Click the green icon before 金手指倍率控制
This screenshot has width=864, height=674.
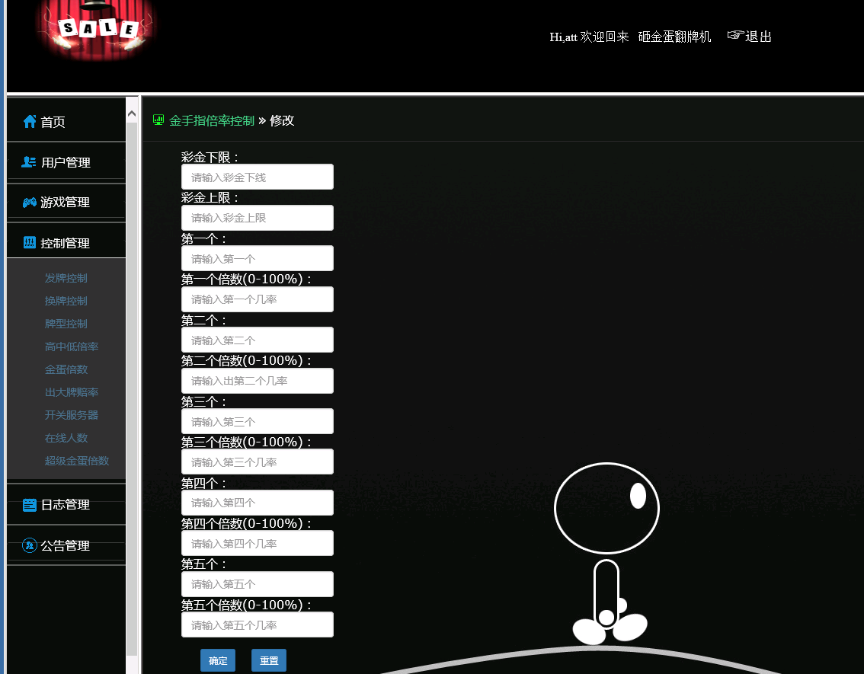(x=158, y=120)
